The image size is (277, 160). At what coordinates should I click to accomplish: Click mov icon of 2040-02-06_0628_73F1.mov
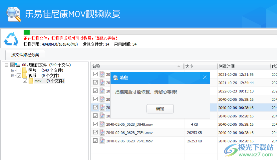pyautogui.click(x=102, y=132)
